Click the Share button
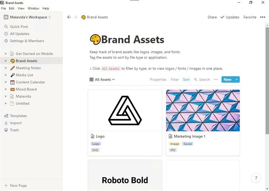 click(212, 17)
